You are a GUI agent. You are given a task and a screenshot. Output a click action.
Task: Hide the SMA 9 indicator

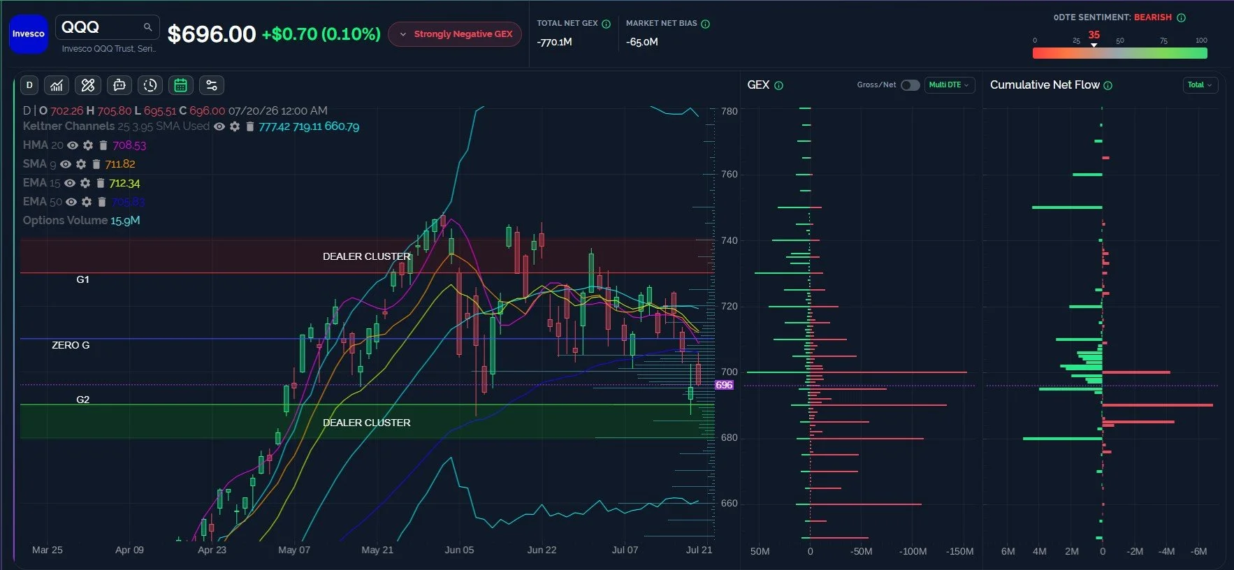coord(66,164)
